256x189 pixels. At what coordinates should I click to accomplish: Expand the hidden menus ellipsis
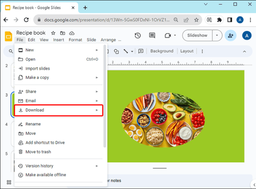click(x=120, y=40)
